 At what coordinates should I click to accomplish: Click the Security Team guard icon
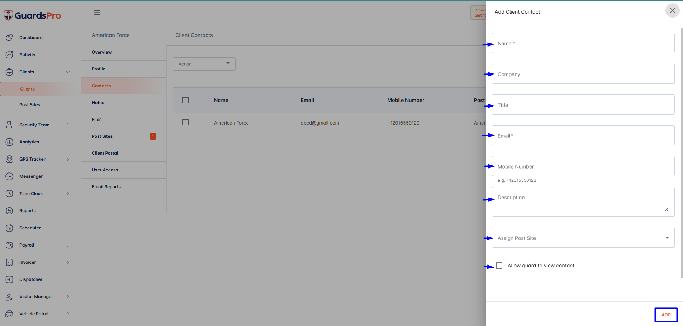[9, 125]
